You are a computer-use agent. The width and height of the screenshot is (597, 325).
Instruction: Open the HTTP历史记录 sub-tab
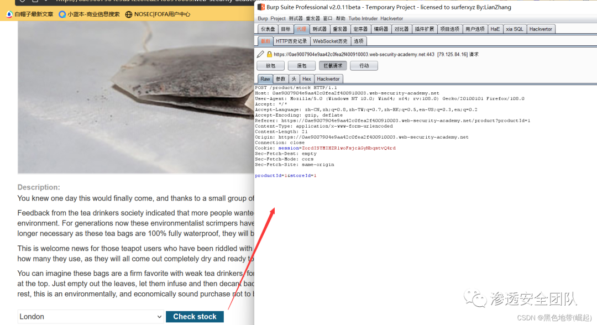(291, 41)
